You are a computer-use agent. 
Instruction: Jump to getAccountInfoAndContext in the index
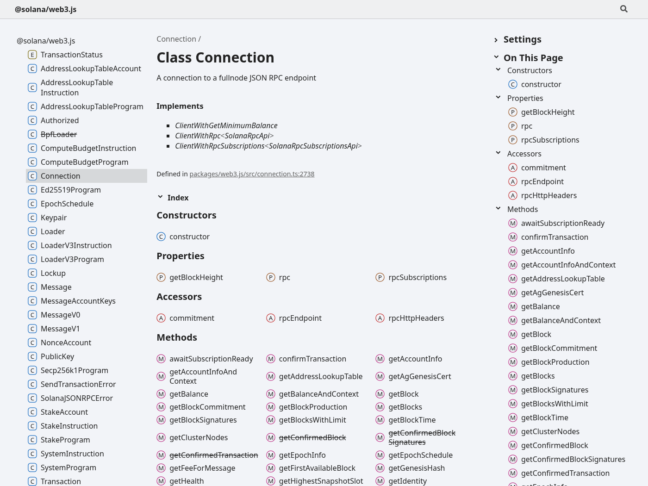pos(203,376)
